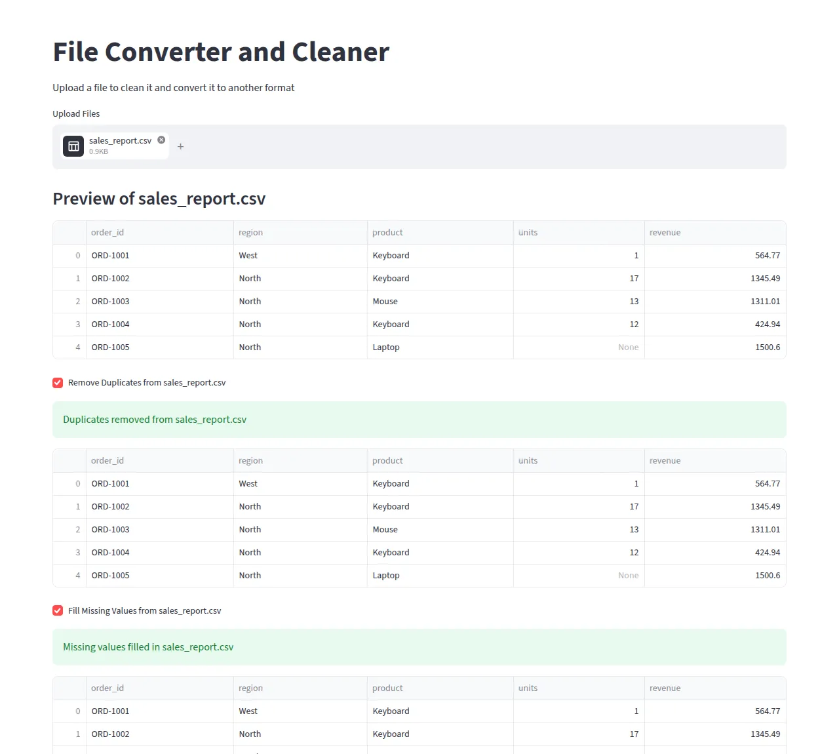Select Laptop cell in duplicates-removed table
Screen dimensions: 839x754
coord(440,576)
